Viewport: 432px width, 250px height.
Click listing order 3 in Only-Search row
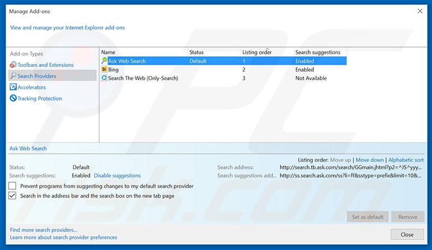244,78
